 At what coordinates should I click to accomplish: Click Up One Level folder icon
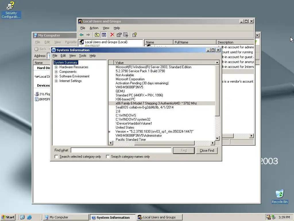[x=97, y=35]
